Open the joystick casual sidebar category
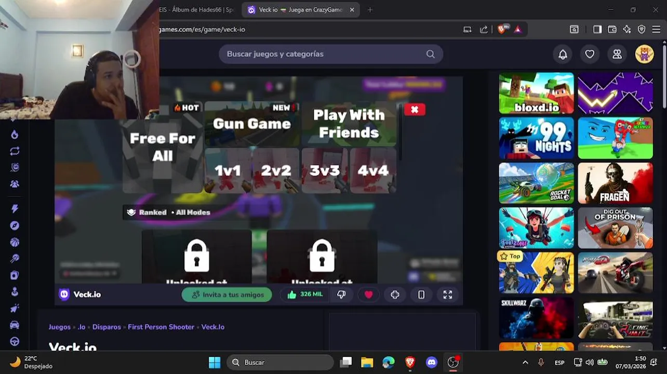This screenshot has width=667, height=374. pyautogui.click(x=15, y=292)
